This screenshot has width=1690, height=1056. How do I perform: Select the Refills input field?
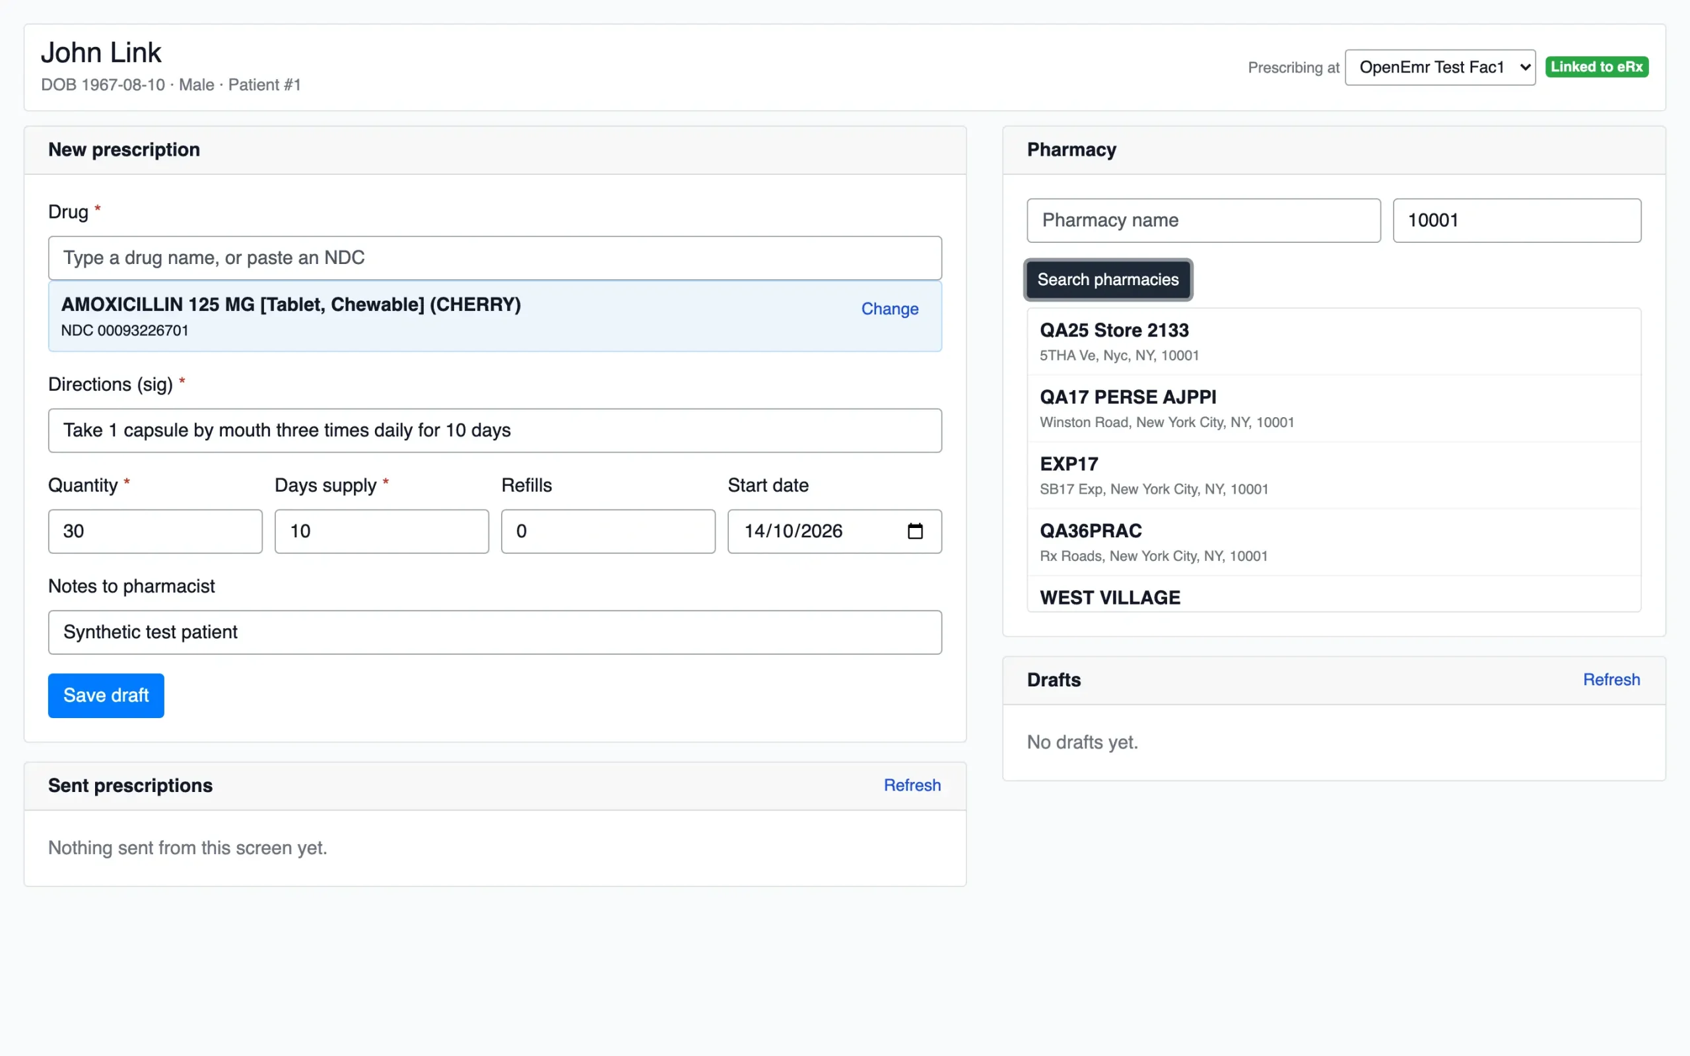coord(607,531)
